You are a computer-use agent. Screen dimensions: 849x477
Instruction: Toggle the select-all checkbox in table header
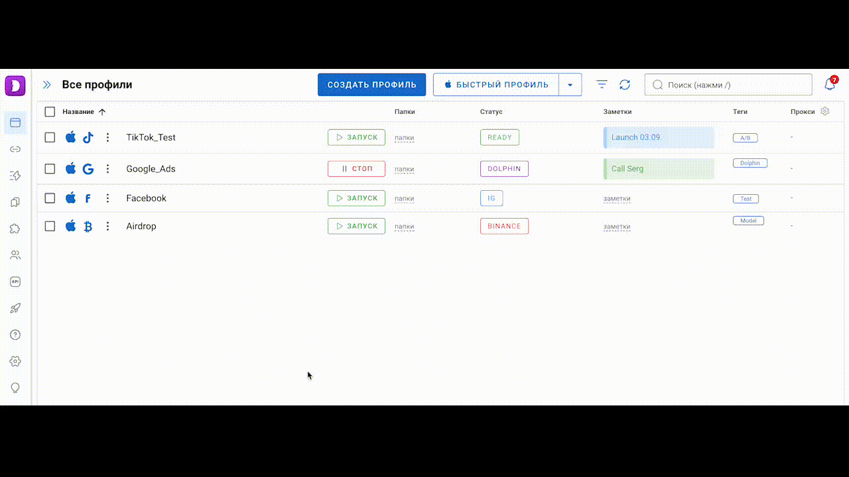click(x=50, y=112)
